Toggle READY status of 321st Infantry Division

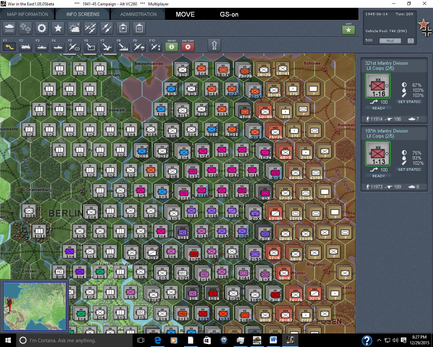click(379, 108)
